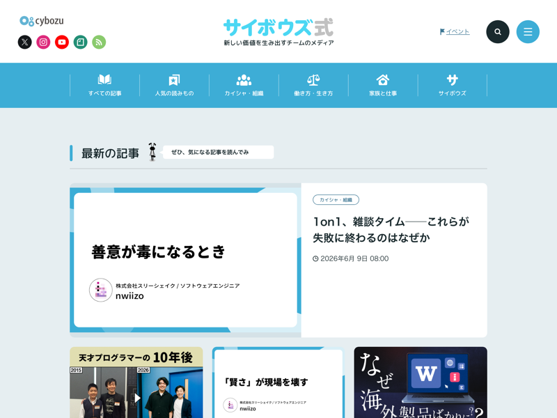The image size is (557, 418).
Task: Open the YouTube social icon
Action: (x=62, y=42)
